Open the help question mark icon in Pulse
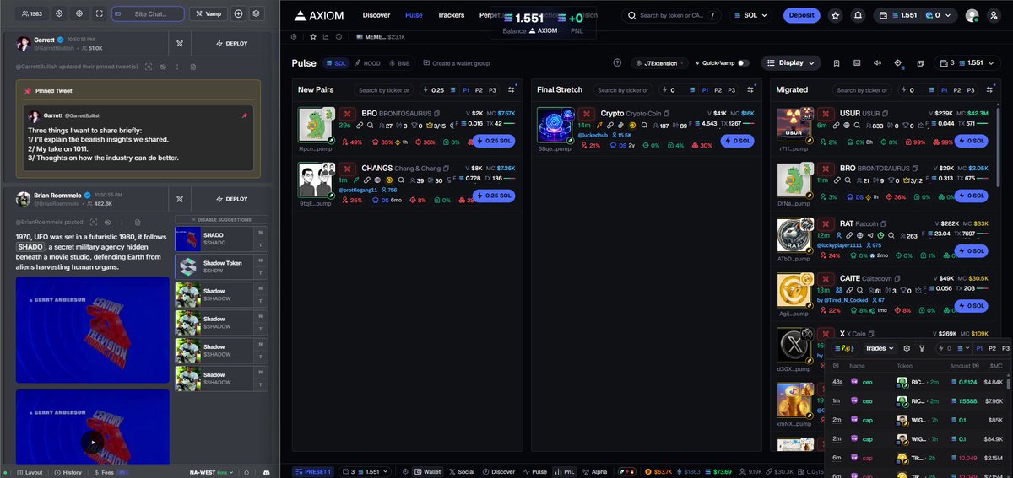 [617, 63]
